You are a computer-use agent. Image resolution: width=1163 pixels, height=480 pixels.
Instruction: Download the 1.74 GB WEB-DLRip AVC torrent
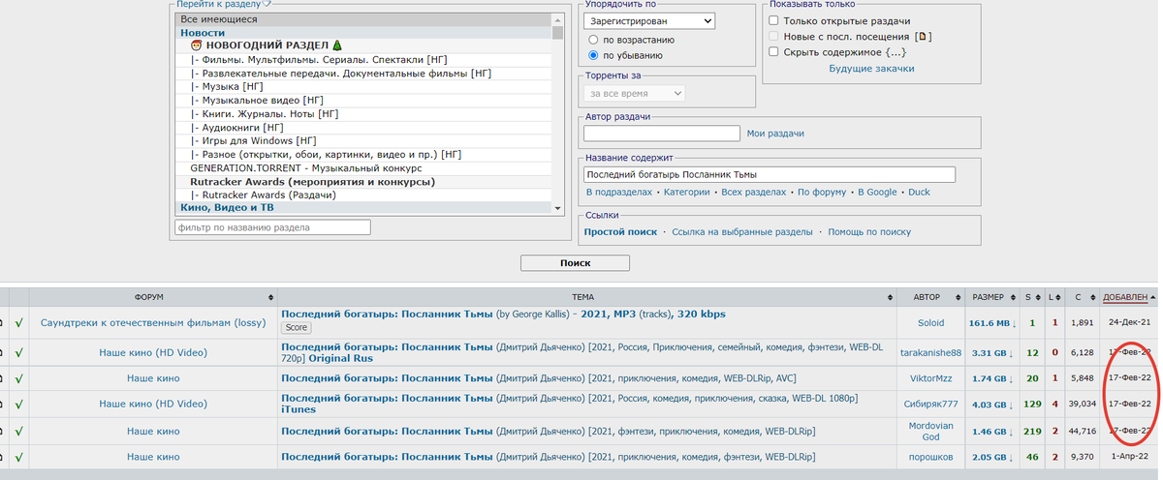tap(990, 378)
